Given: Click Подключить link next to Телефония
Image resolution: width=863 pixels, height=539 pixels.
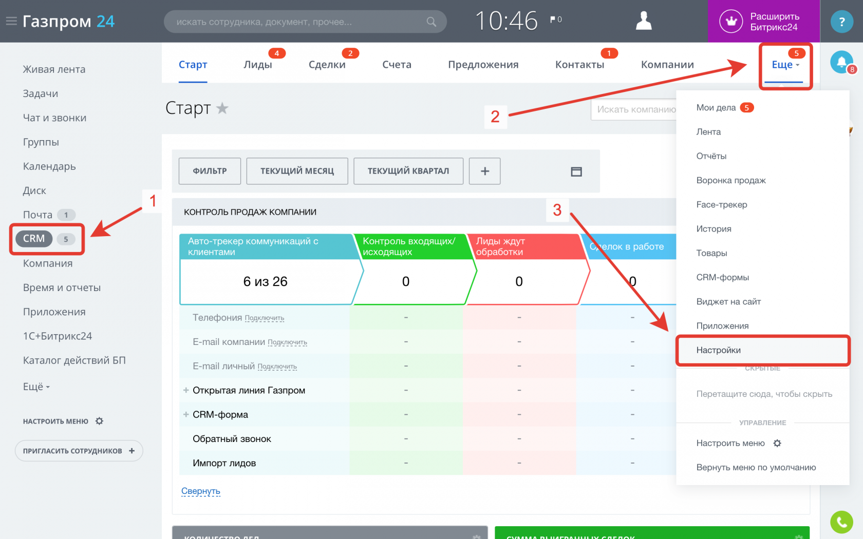Looking at the screenshot, I should (265, 318).
